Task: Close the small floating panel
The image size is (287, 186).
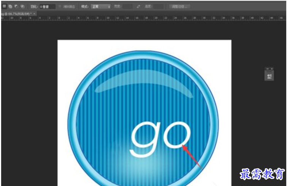Action: pyautogui.click(x=272, y=69)
